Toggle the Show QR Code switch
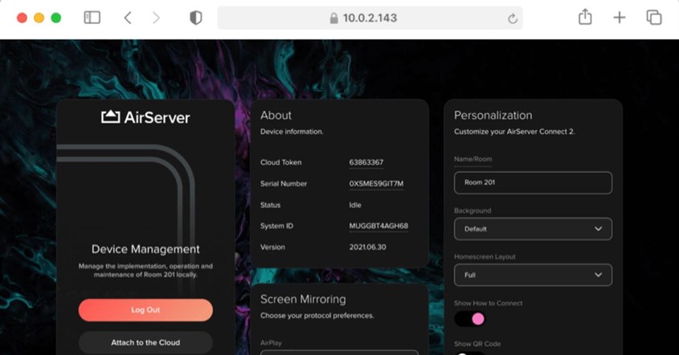Screen dimensions: 679x355 (470, 353)
